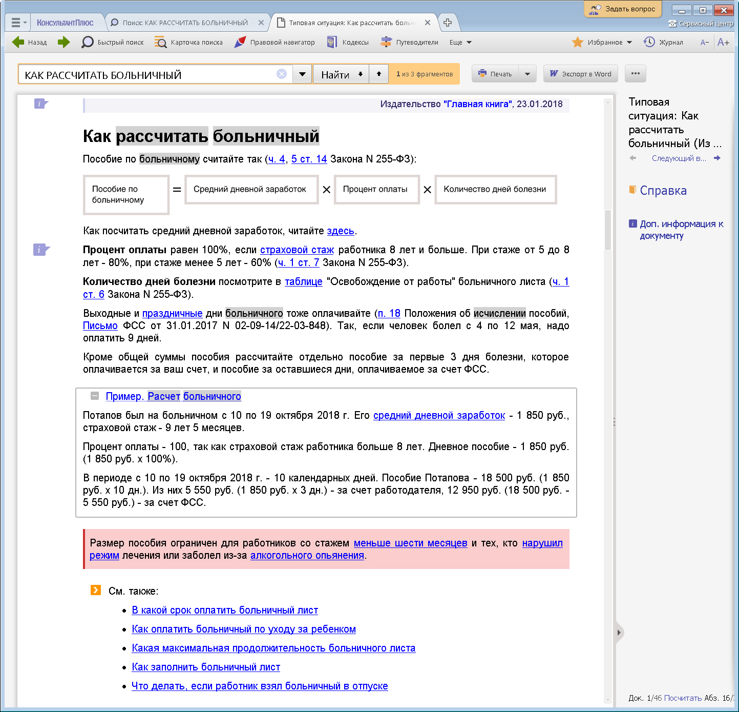Open Что делать, если работник взял больничный в отпуске

(x=260, y=686)
